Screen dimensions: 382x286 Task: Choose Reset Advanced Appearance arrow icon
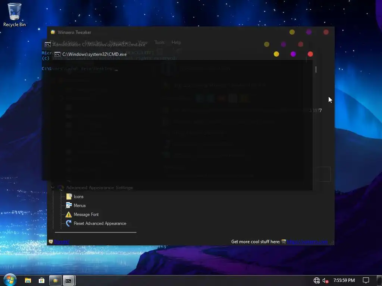click(x=69, y=223)
